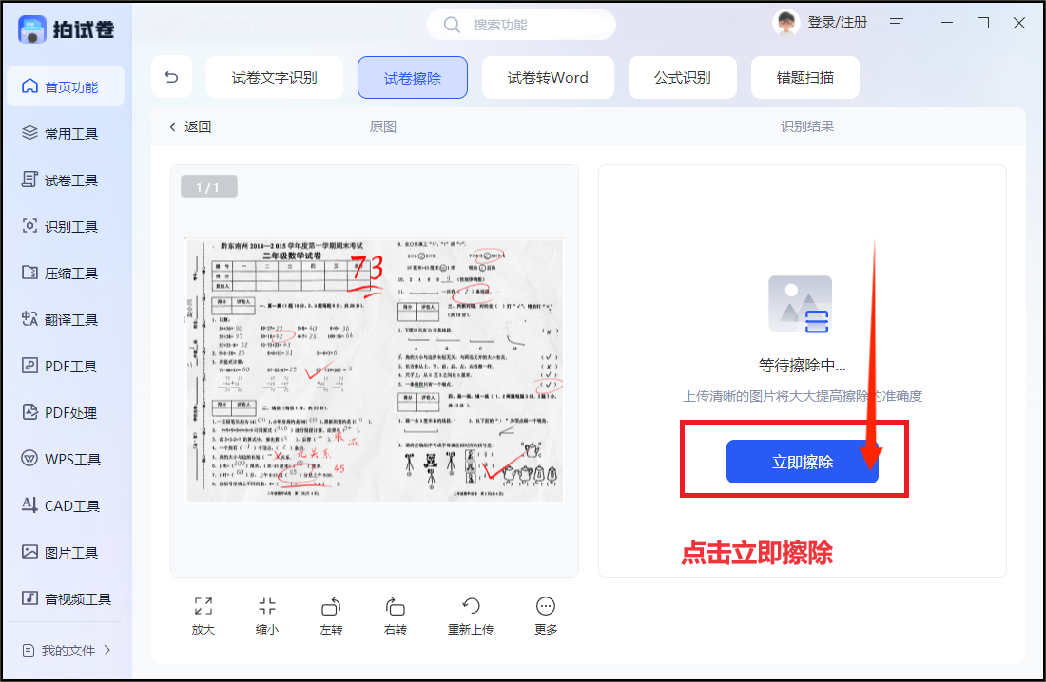Click the paper icon beside 试卷工具
This screenshot has height=682, width=1046.
(x=29, y=180)
